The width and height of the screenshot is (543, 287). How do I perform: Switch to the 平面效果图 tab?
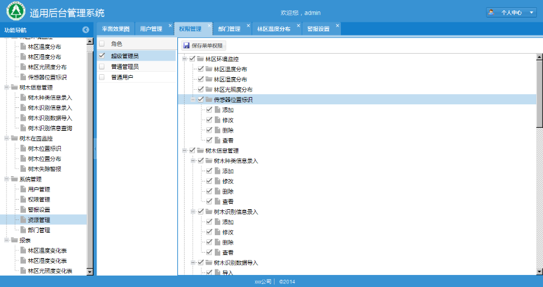click(116, 29)
